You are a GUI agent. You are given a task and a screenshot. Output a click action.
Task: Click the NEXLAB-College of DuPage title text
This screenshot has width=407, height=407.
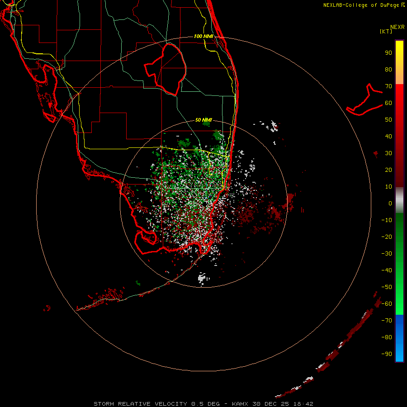[x=364, y=5]
